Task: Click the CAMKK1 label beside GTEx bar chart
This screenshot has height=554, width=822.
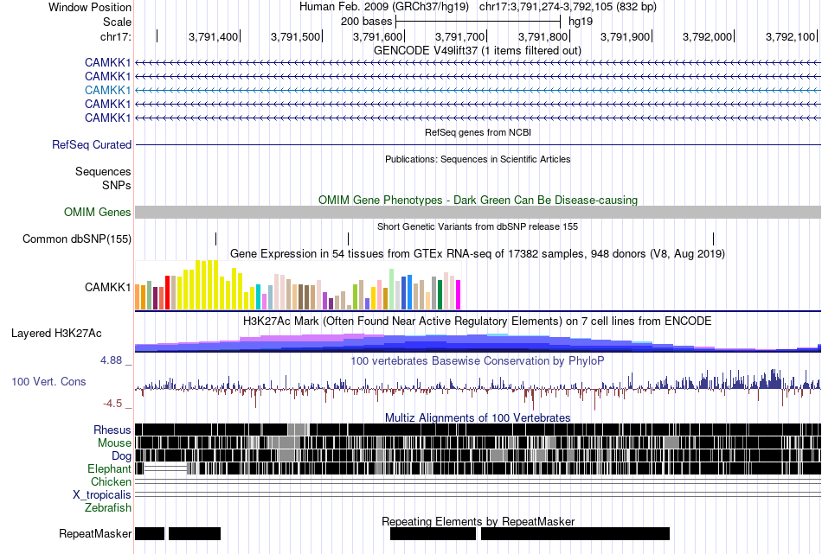Action: pyautogui.click(x=107, y=288)
